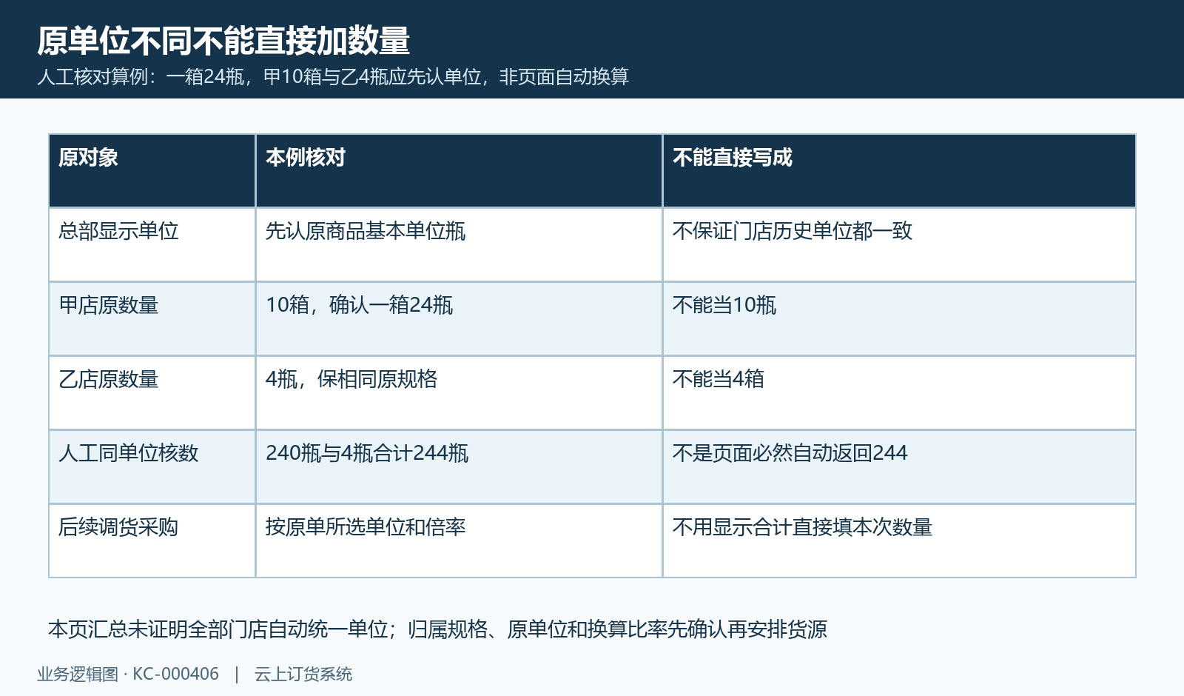Select the cell 不是页面必然自动返回244
The image size is (1184, 696).
click(899, 467)
